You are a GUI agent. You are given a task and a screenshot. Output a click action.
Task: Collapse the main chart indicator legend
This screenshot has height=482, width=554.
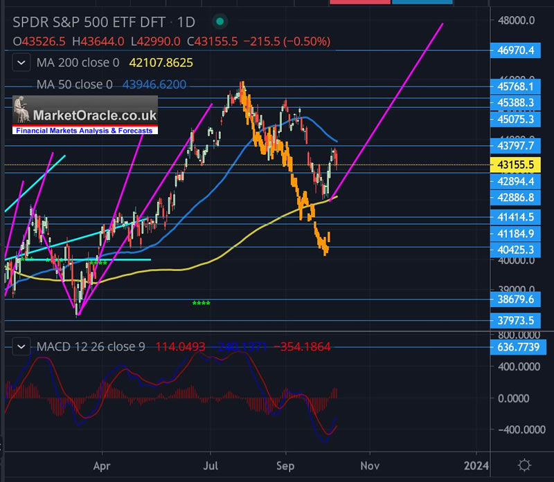[x=21, y=62]
